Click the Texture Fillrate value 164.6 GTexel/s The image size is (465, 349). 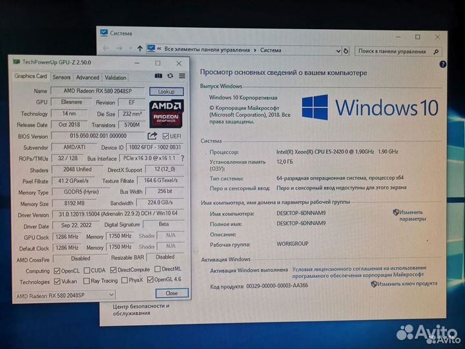click(161, 180)
